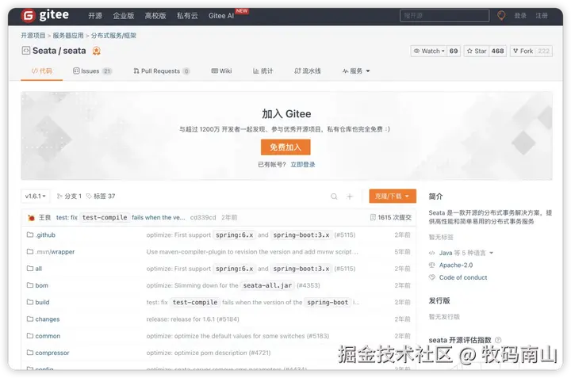This screenshot has height=378, width=571.
Task: Click the Code of conduct link
Action: (463, 277)
